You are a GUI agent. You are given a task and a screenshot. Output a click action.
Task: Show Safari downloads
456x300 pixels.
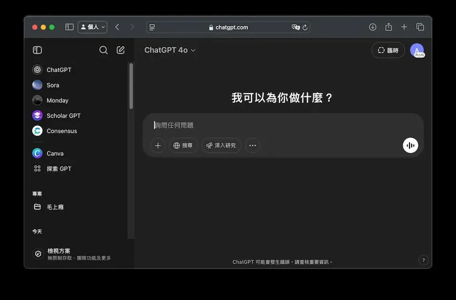372,27
